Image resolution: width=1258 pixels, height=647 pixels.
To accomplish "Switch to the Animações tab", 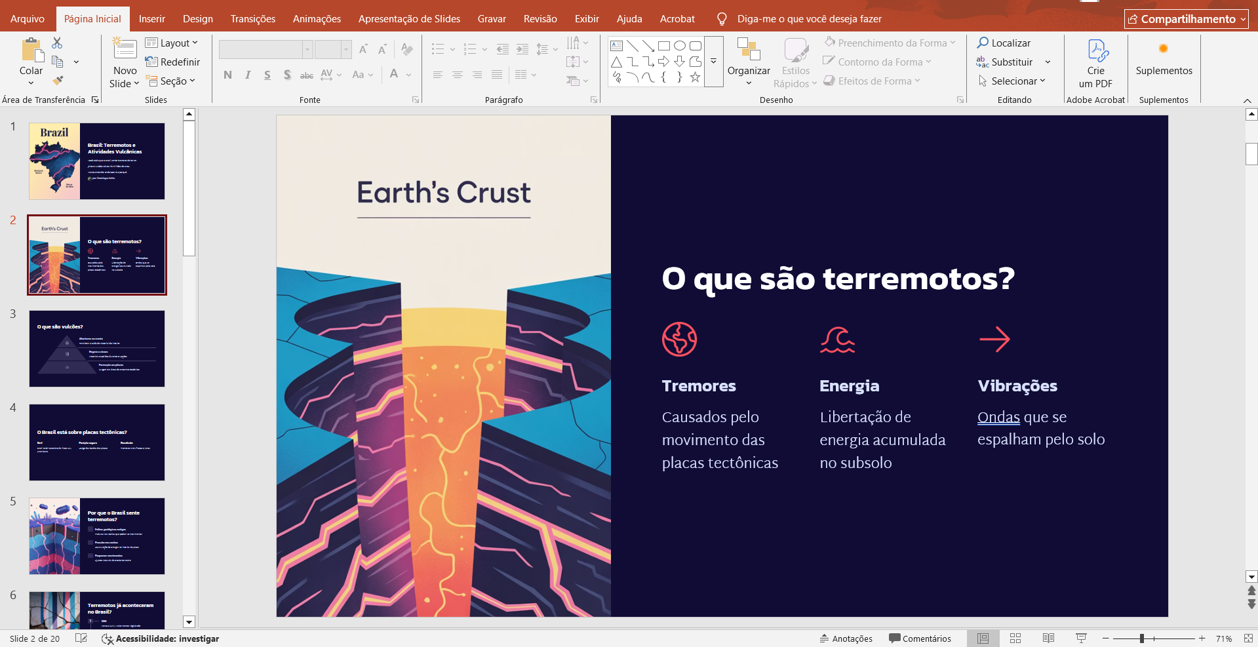I will point(317,19).
